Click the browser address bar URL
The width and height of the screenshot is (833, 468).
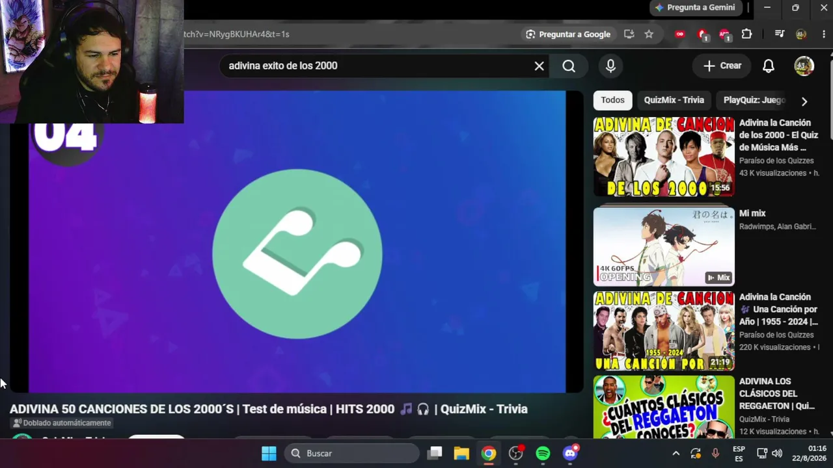[x=236, y=34]
